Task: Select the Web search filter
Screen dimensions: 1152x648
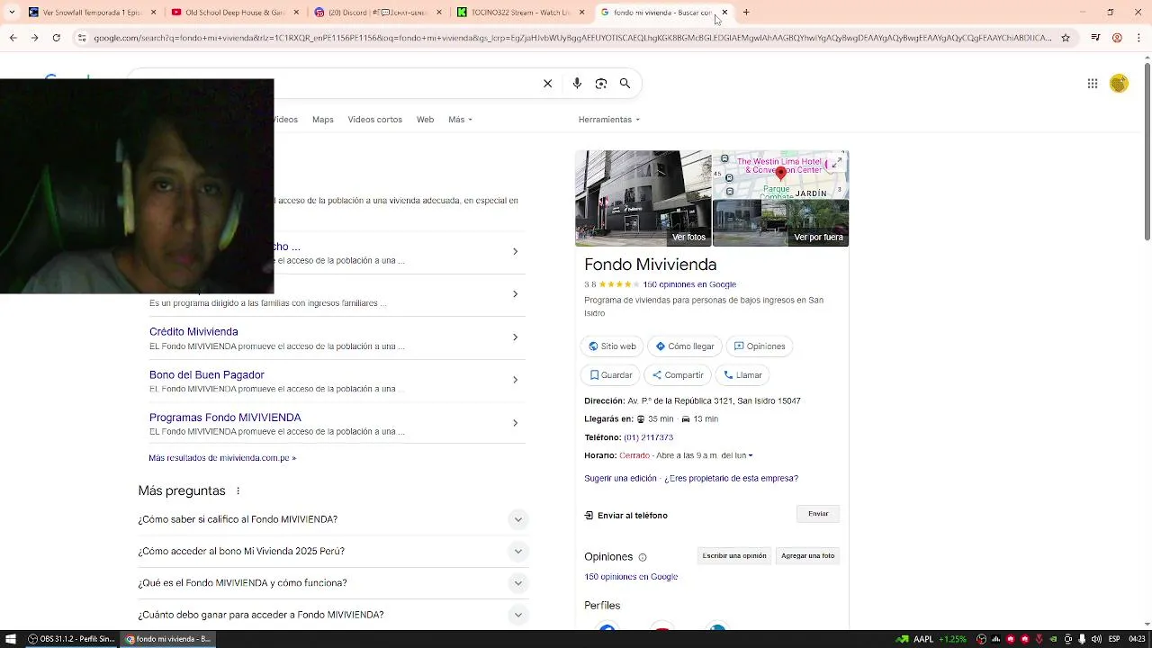Action: [x=425, y=120]
